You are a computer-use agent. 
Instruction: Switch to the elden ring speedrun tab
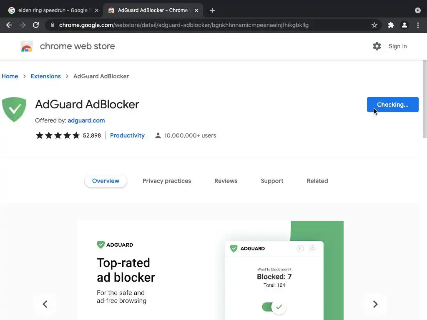click(53, 10)
